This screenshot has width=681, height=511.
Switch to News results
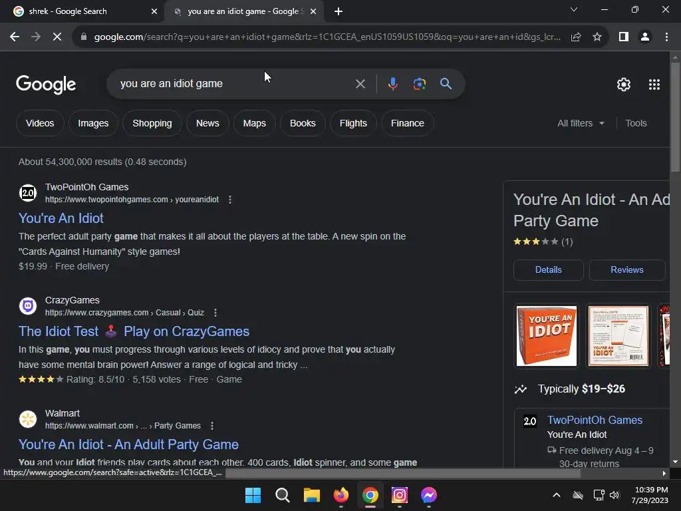pyautogui.click(x=207, y=123)
